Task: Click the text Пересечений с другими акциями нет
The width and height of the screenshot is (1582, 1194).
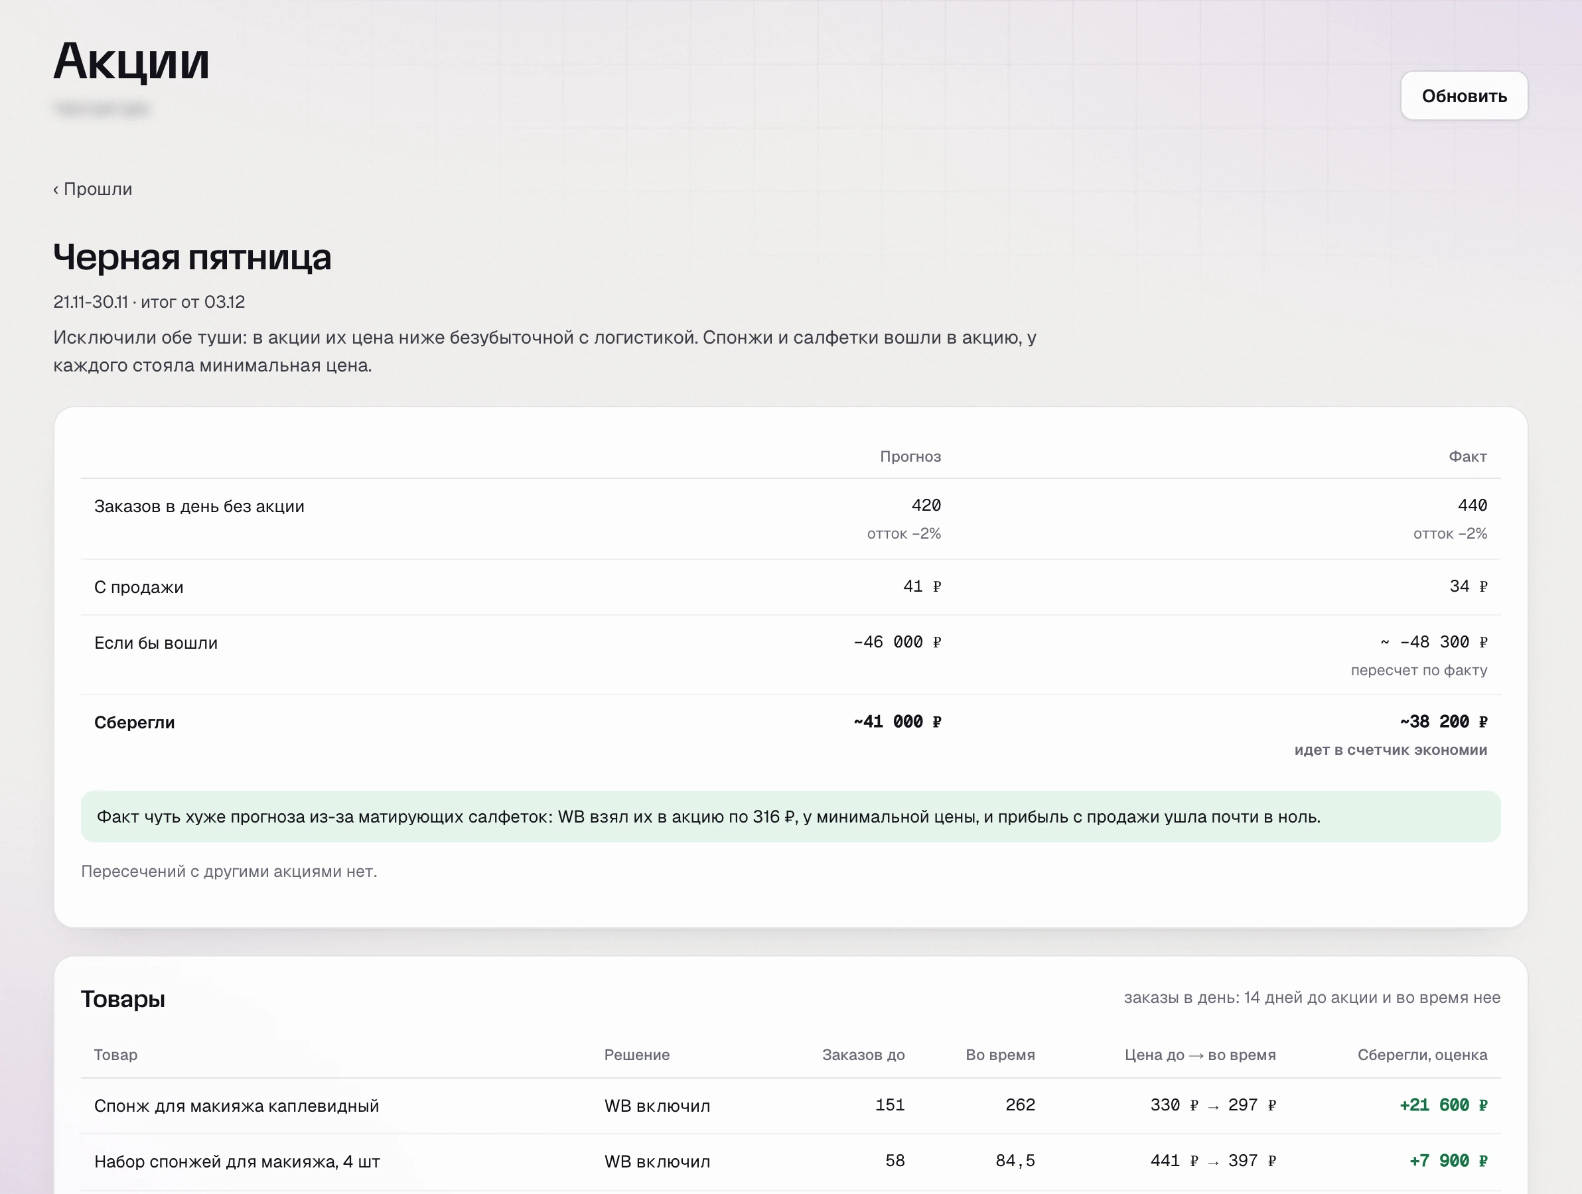Action: pyautogui.click(x=229, y=872)
